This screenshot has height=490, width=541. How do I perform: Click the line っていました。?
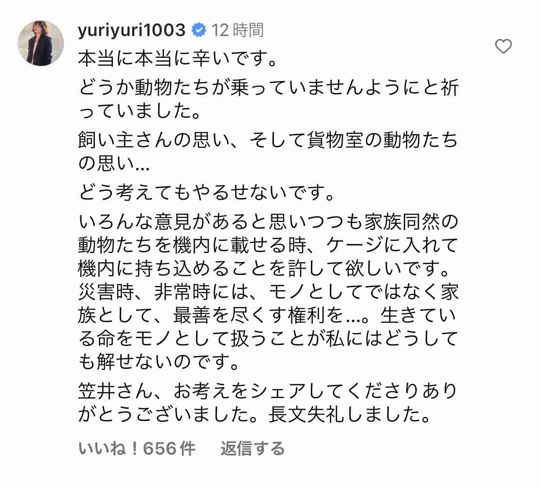coord(140,111)
